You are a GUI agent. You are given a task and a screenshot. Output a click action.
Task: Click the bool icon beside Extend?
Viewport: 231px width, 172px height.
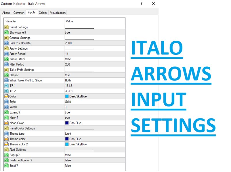[x=6, y=112]
